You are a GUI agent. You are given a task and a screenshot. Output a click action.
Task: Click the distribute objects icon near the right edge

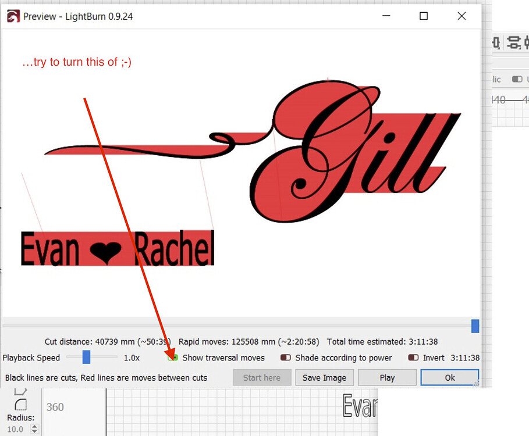513,42
